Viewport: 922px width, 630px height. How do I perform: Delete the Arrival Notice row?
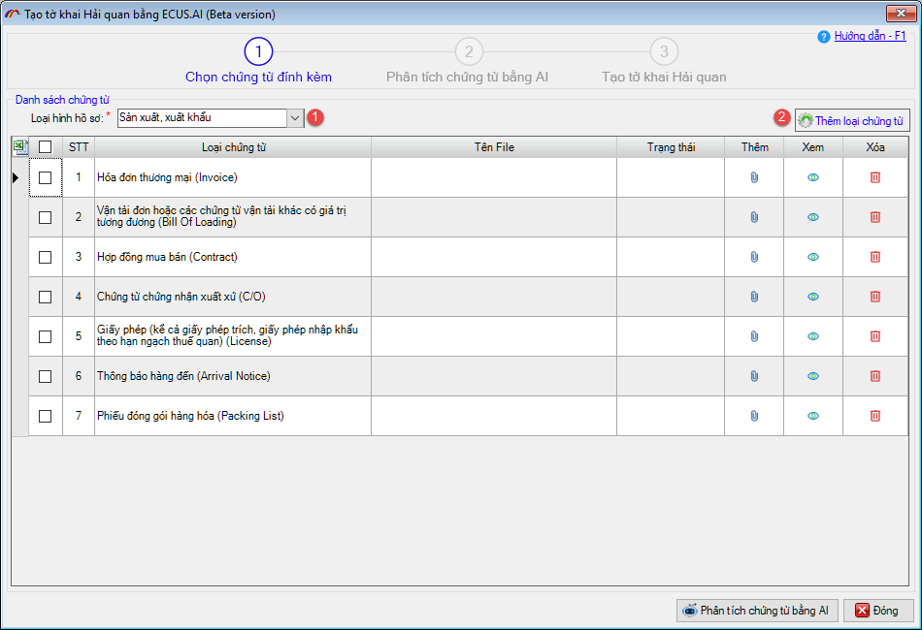tap(874, 376)
